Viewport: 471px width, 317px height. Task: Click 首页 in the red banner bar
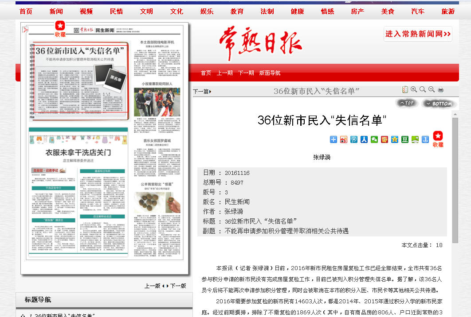click(x=206, y=73)
